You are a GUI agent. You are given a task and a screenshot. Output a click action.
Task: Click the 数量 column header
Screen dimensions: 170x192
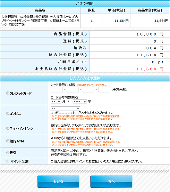tap(91, 10)
